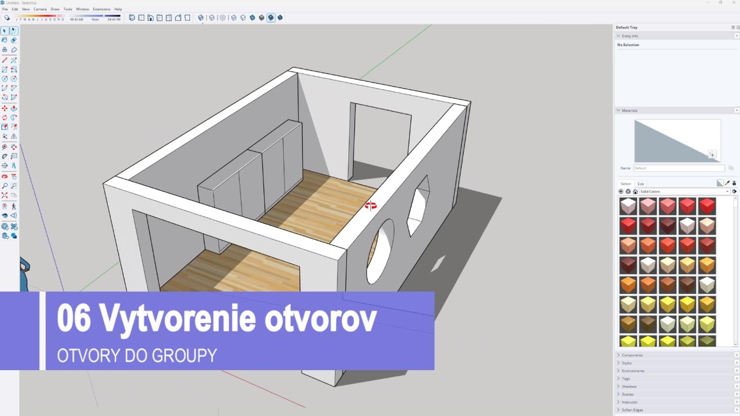Click In Model home icon in Materials

pyautogui.click(x=635, y=192)
